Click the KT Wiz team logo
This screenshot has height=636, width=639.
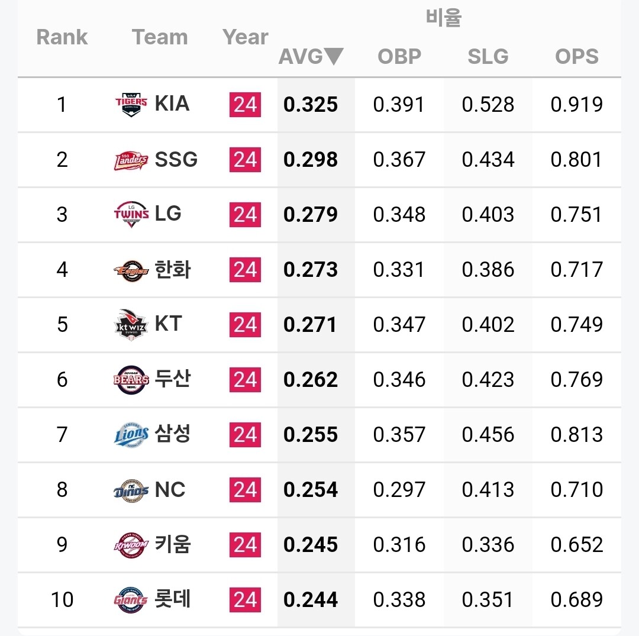tap(131, 325)
